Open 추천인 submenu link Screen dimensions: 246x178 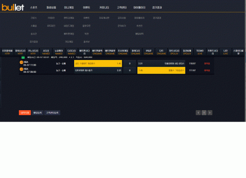point(139,26)
